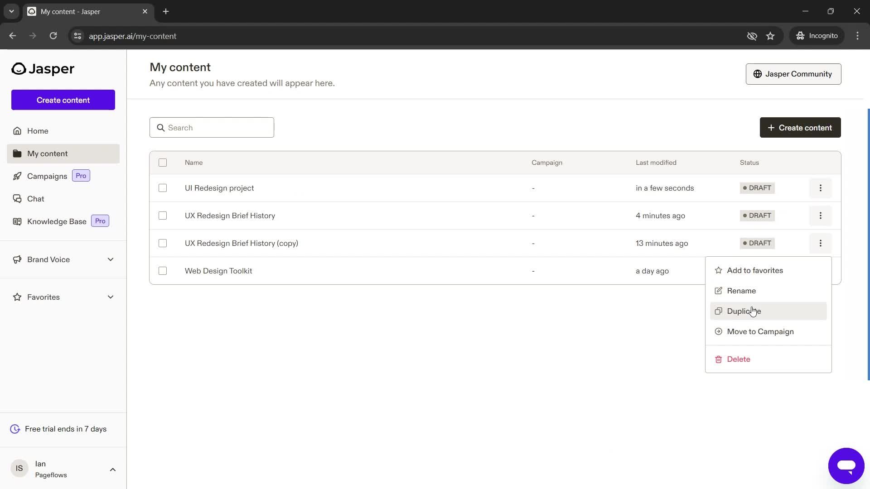Select Duplicate from the context menu
The image size is (870, 489).
tap(745, 311)
